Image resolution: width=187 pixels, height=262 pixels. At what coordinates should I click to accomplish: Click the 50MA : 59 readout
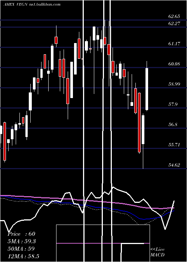(21, 249)
